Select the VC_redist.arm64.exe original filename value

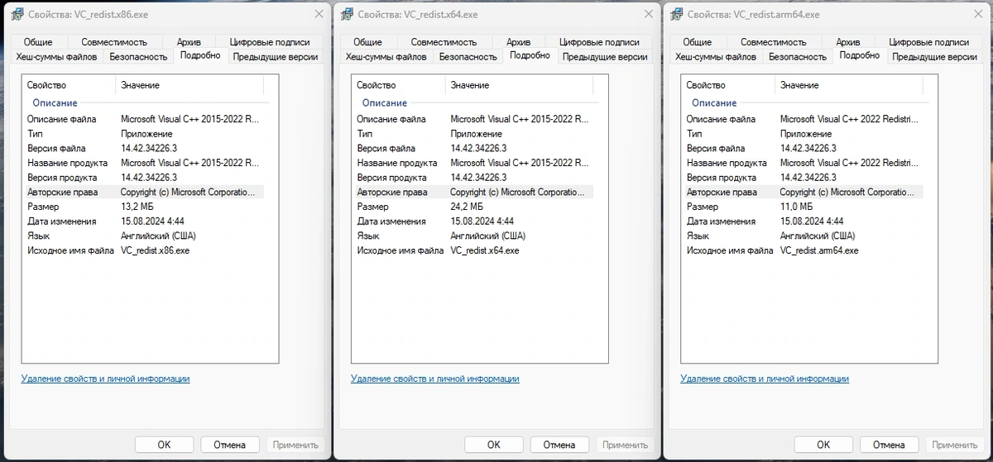point(819,250)
